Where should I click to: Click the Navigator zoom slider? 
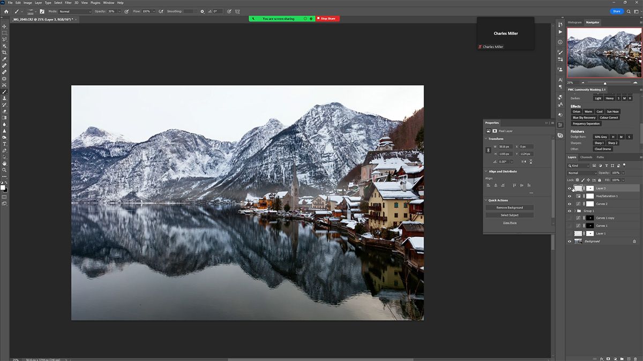click(x=605, y=83)
